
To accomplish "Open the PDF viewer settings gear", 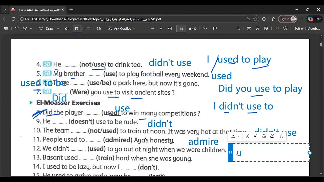I will (x=286, y=29).
